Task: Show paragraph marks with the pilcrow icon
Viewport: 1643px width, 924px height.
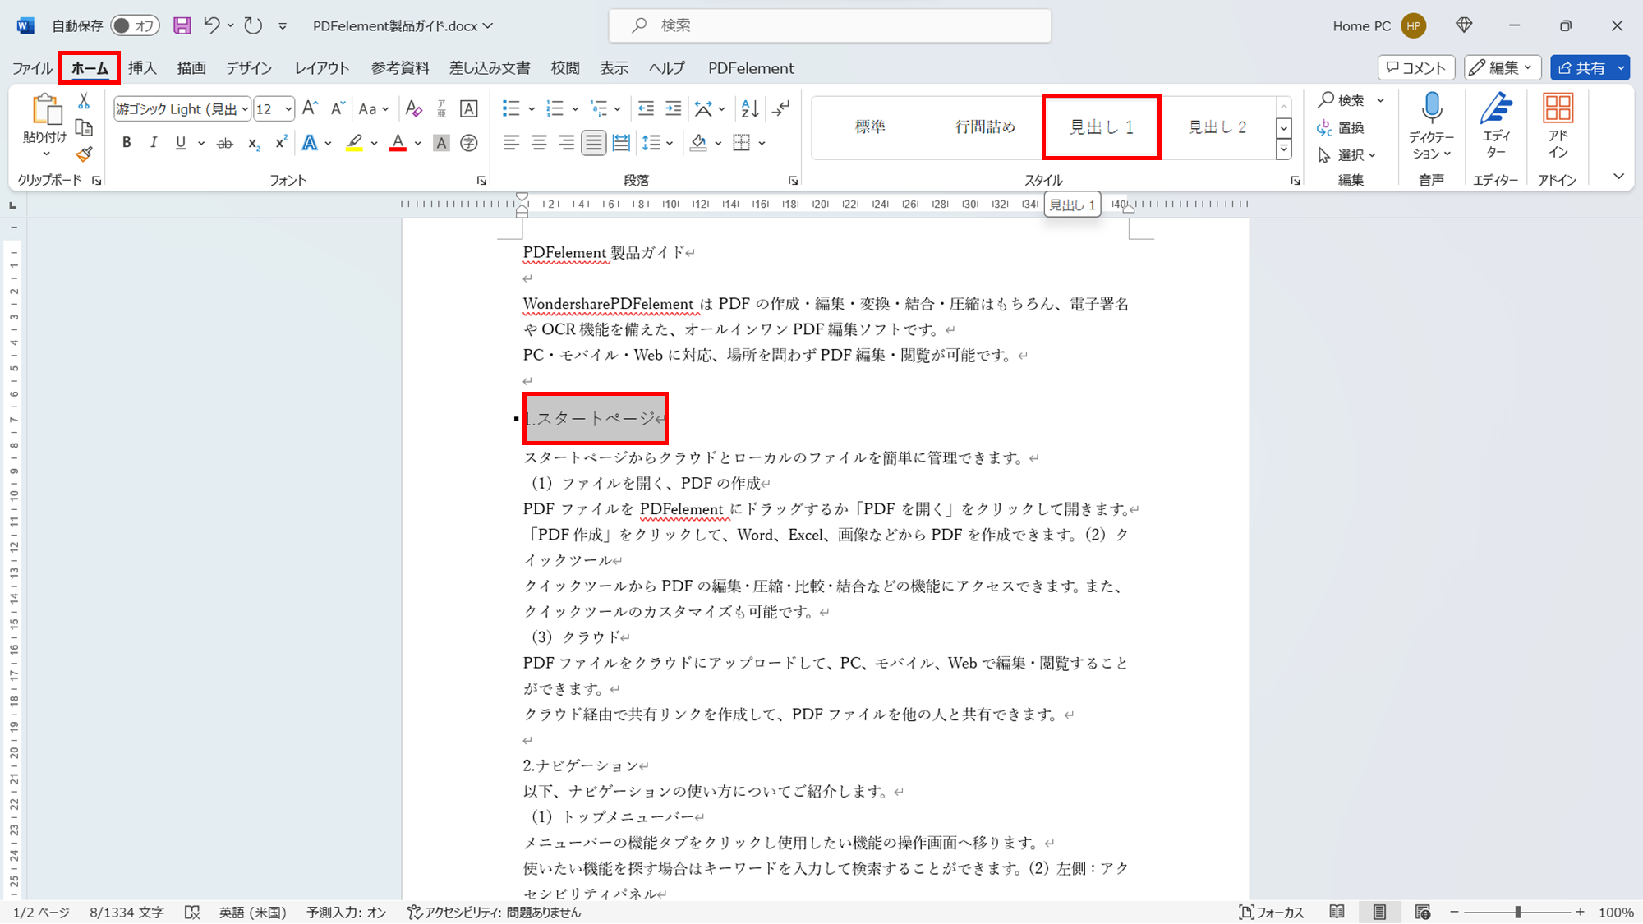Action: tap(781, 108)
